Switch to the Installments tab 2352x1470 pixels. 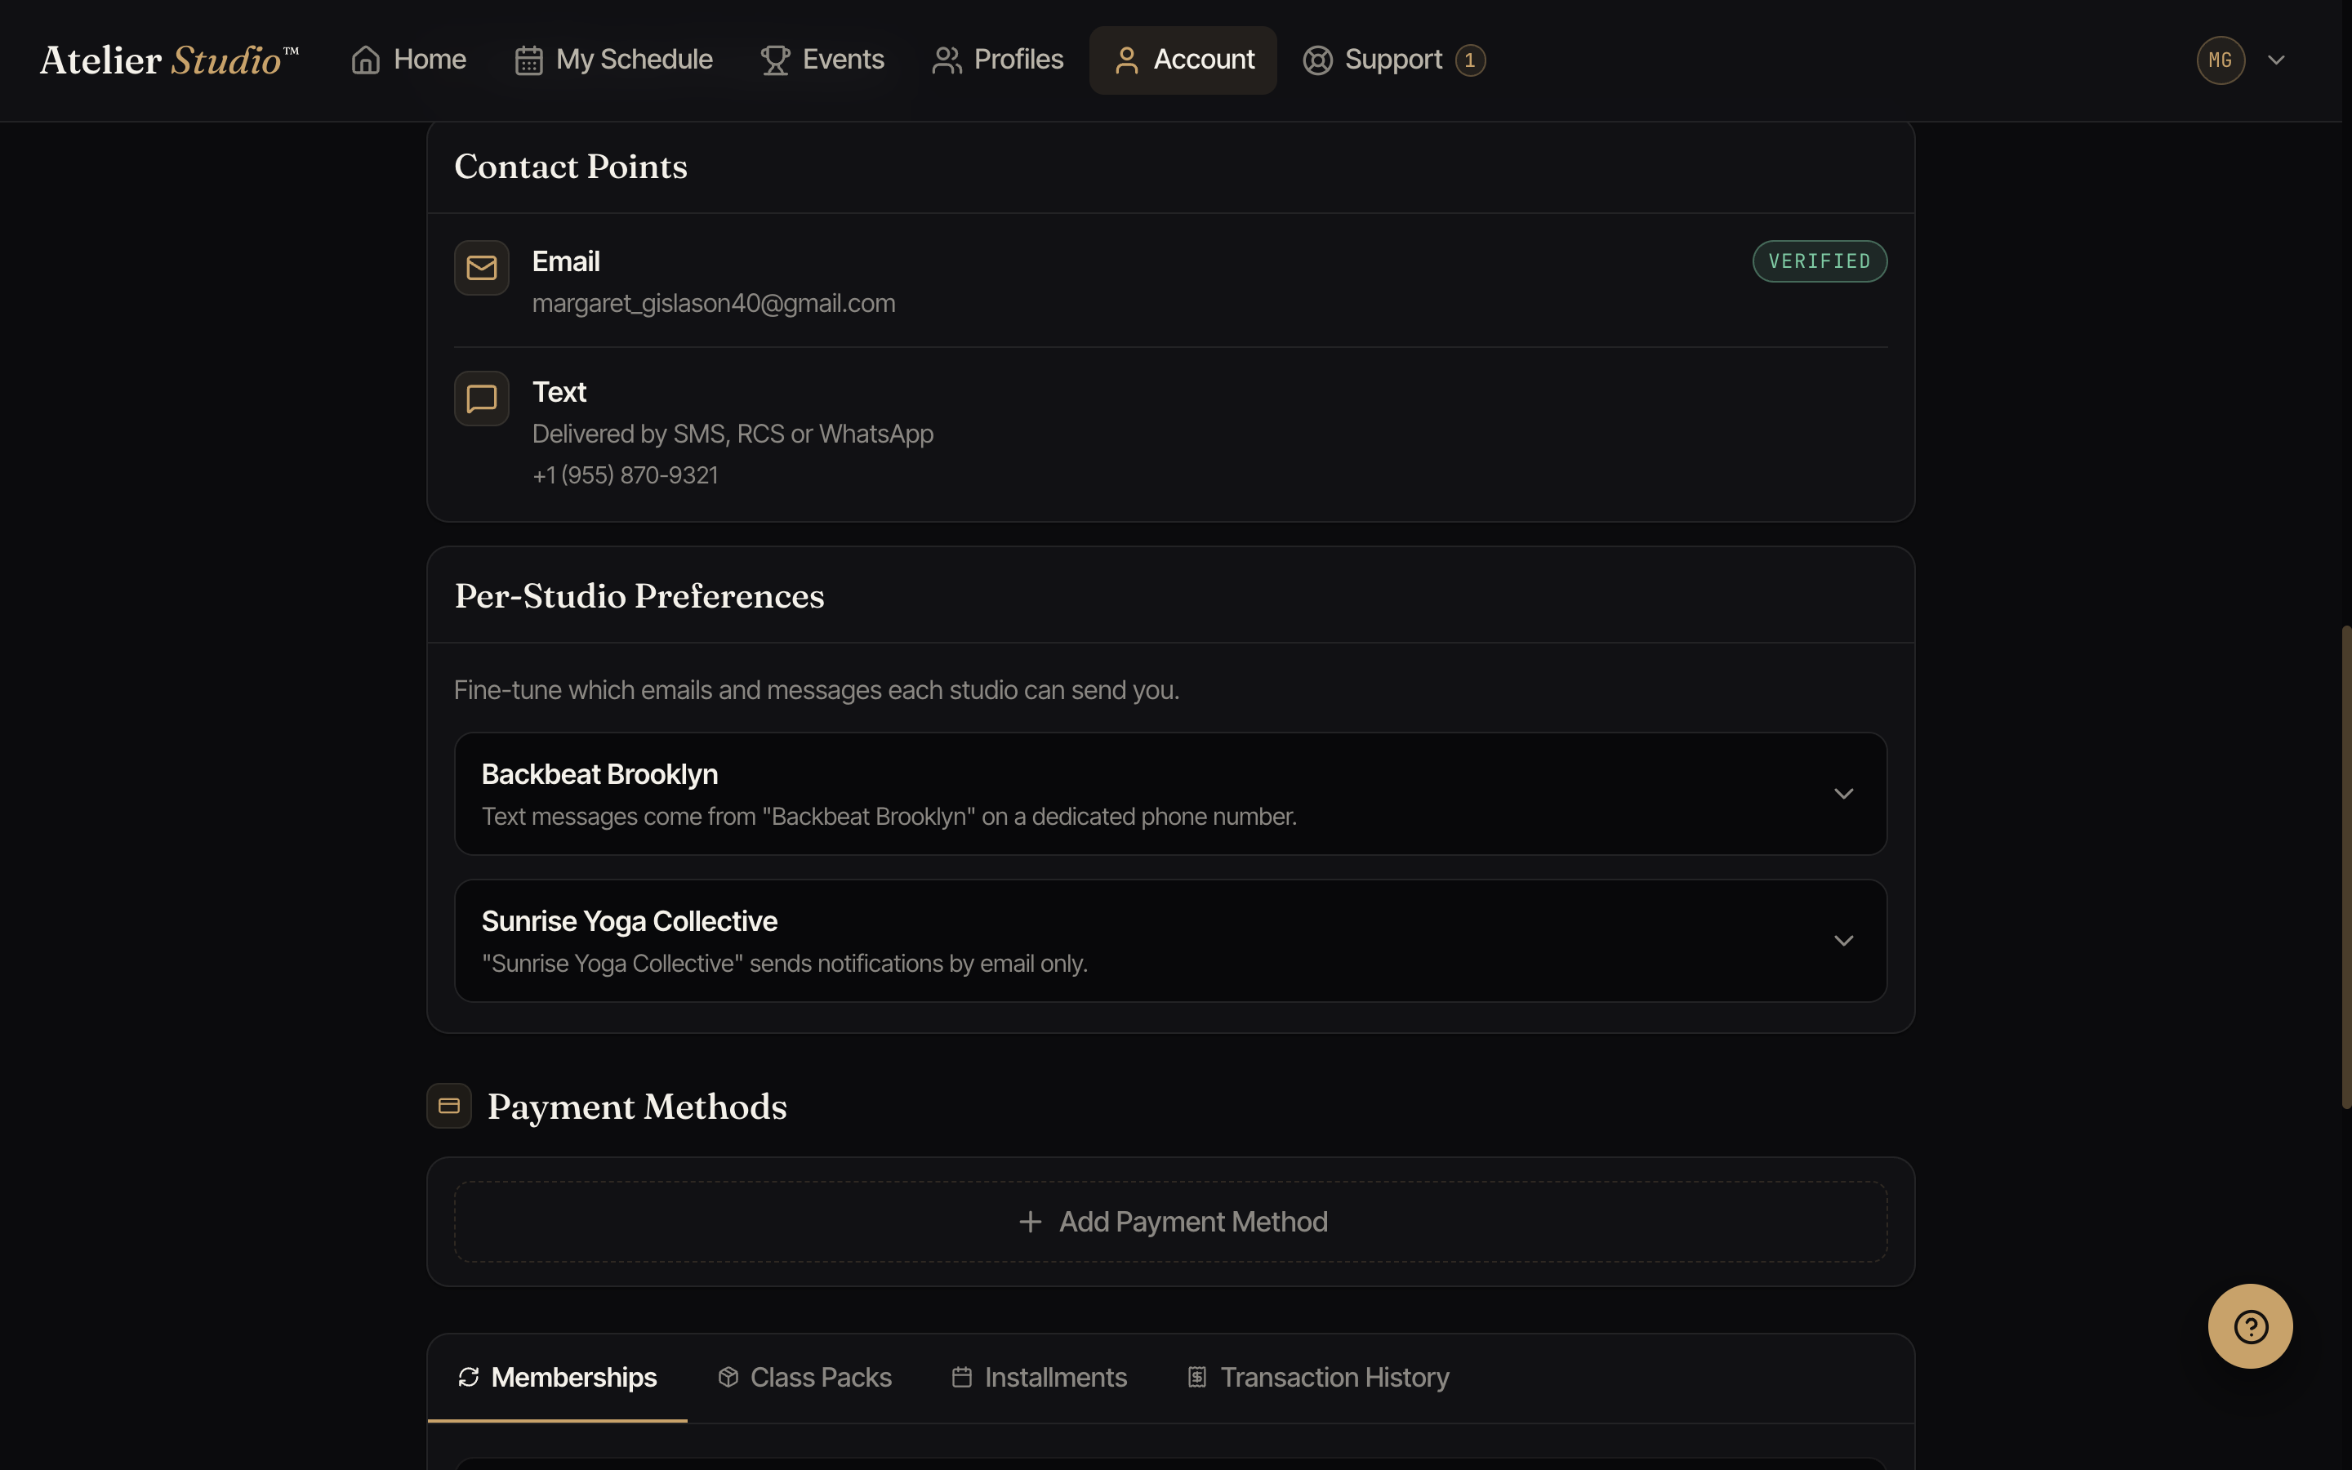[1039, 1378]
